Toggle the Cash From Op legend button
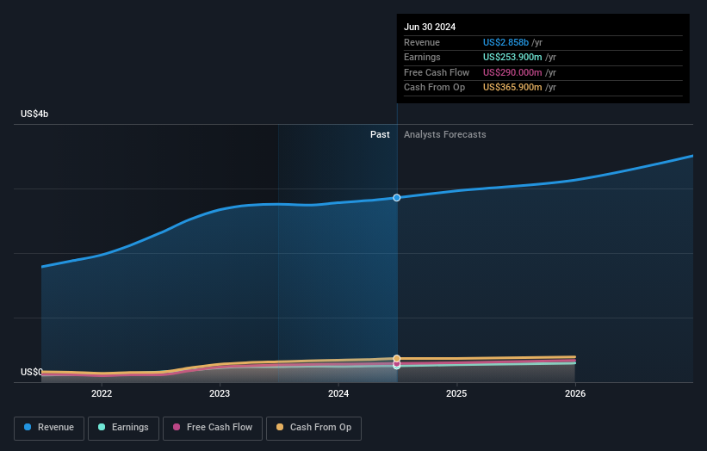The image size is (707, 451). click(x=313, y=428)
